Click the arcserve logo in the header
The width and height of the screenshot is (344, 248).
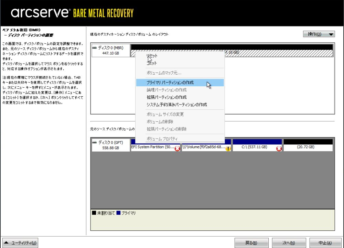click(41, 12)
